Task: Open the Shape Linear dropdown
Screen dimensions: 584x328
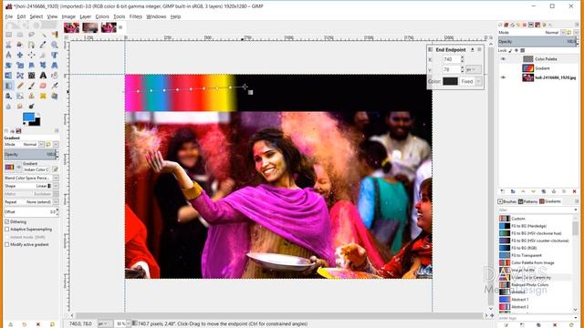Action: [56, 186]
